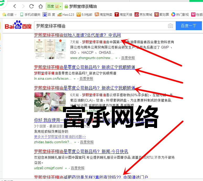Open the 淘宝天猫 bookmark

pyautogui.click(x=123, y=14)
